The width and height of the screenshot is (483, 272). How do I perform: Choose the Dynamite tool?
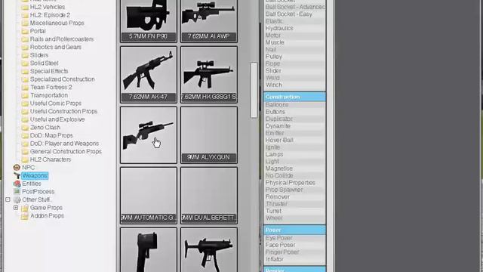point(278,126)
